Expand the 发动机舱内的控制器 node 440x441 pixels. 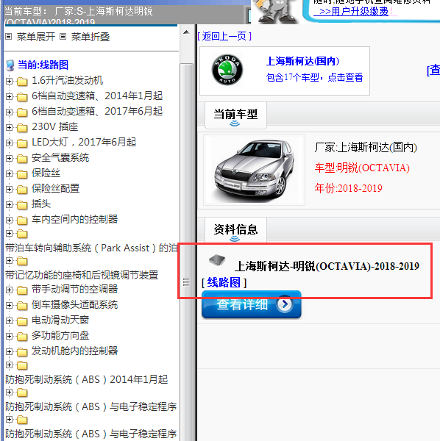coord(9,351)
